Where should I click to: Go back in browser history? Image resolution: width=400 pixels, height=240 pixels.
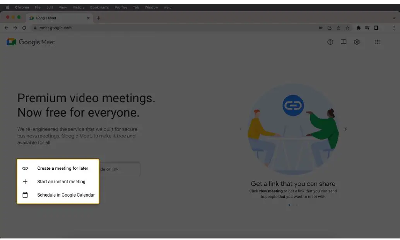pyautogui.click(x=6, y=28)
